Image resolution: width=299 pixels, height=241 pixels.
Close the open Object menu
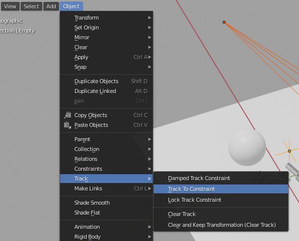[x=71, y=6]
